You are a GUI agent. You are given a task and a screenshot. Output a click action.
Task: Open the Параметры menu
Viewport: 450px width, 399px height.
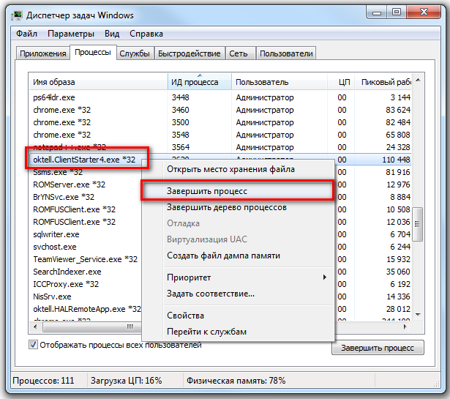point(71,34)
